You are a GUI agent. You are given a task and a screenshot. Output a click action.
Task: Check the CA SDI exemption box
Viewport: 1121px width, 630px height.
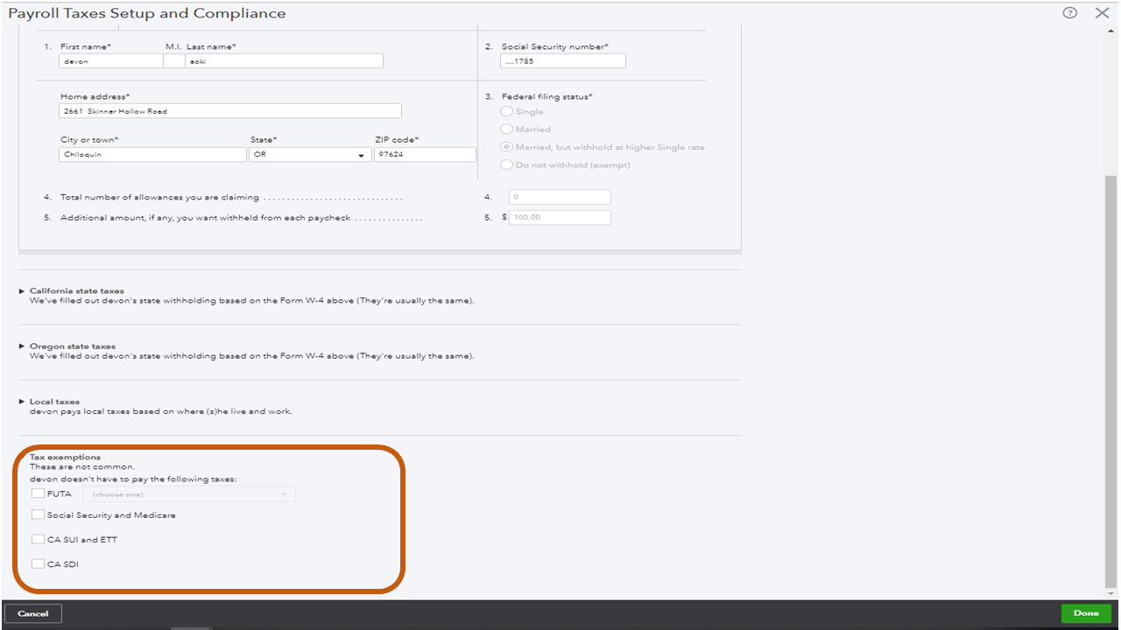38,563
